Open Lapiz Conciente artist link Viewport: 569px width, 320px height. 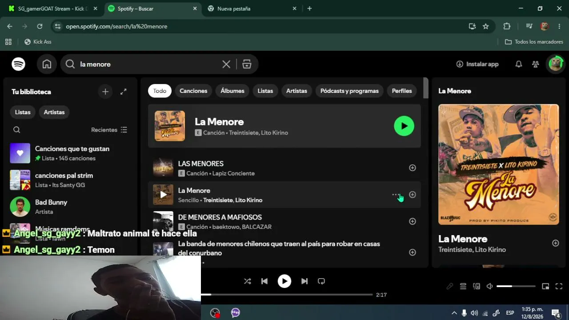tap(233, 173)
